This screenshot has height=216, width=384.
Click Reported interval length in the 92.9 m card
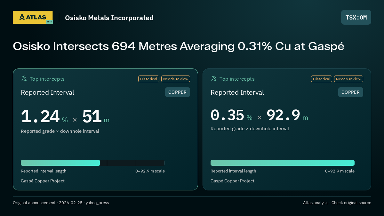[x=233, y=171]
